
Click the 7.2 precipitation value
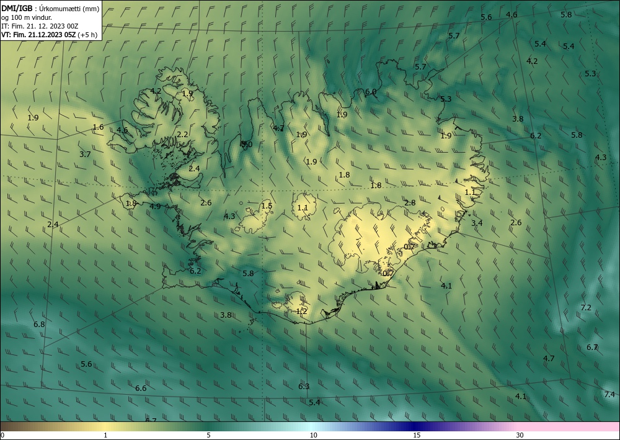point(586,307)
